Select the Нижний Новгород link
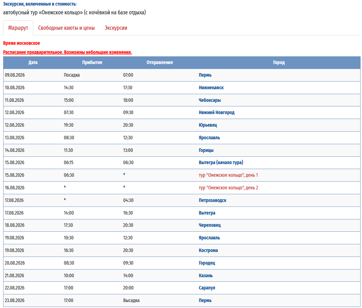 point(217,113)
